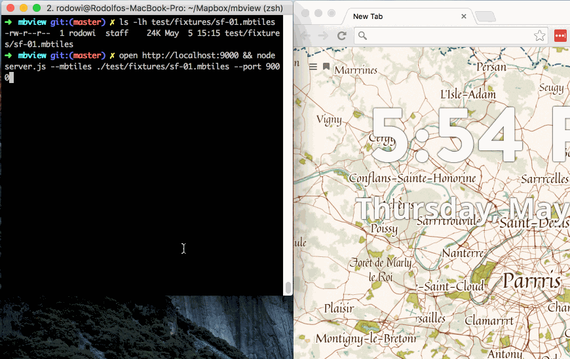Click the 24K May file listing line

pos(142,39)
